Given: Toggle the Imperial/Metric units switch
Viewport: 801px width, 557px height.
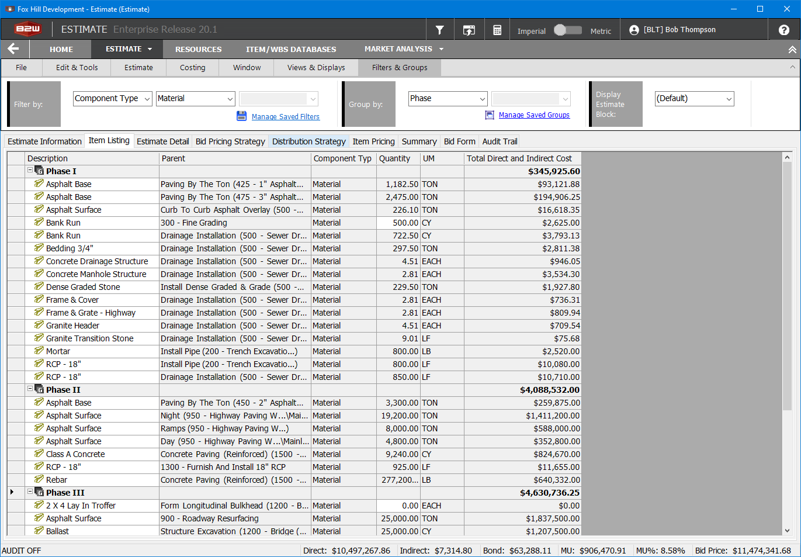Looking at the screenshot, I should (x=568, y=30).
